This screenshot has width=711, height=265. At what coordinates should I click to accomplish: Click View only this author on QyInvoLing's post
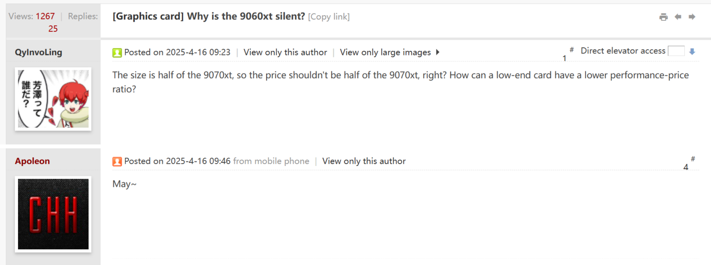point(285,52)
